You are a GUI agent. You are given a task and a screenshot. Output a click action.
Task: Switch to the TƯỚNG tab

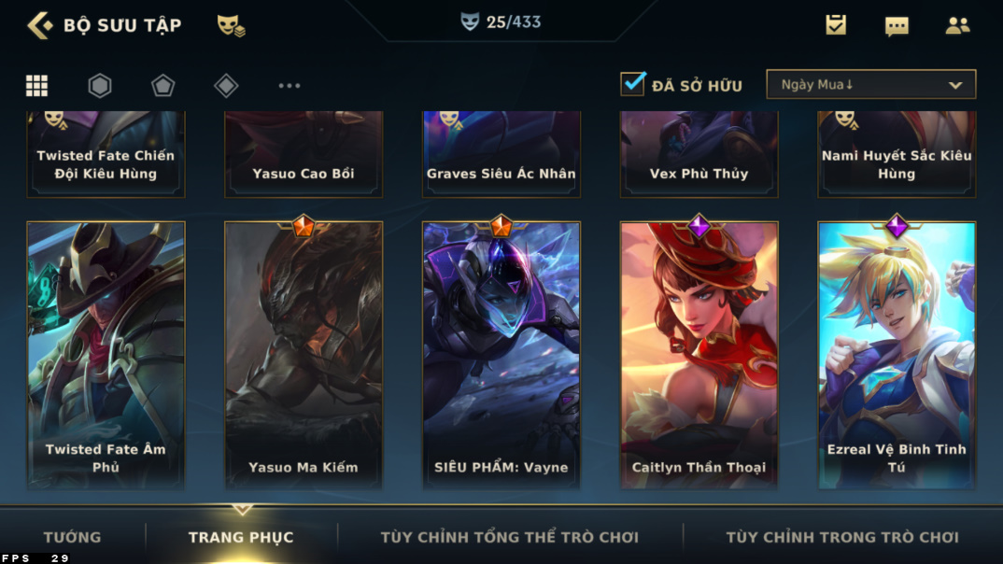pyautogui.click(x=72, y=537)
